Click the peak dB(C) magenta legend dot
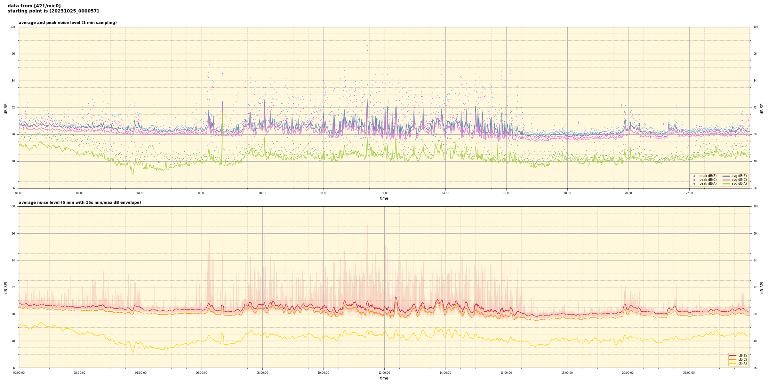Screen dimensions: 768x384 pos(694,180)
